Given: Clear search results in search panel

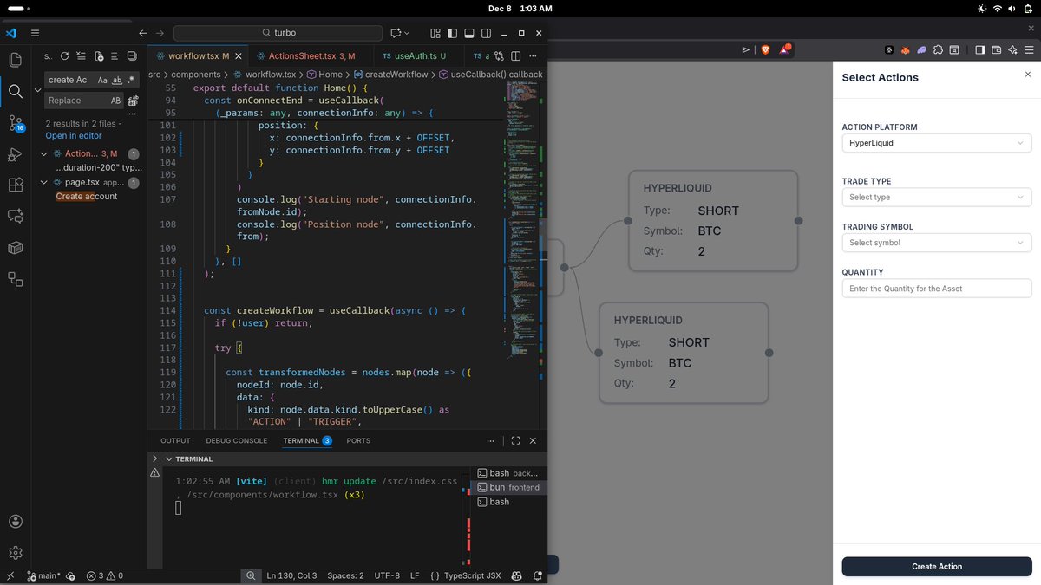Looking at the screenshot, I should 81,55.
